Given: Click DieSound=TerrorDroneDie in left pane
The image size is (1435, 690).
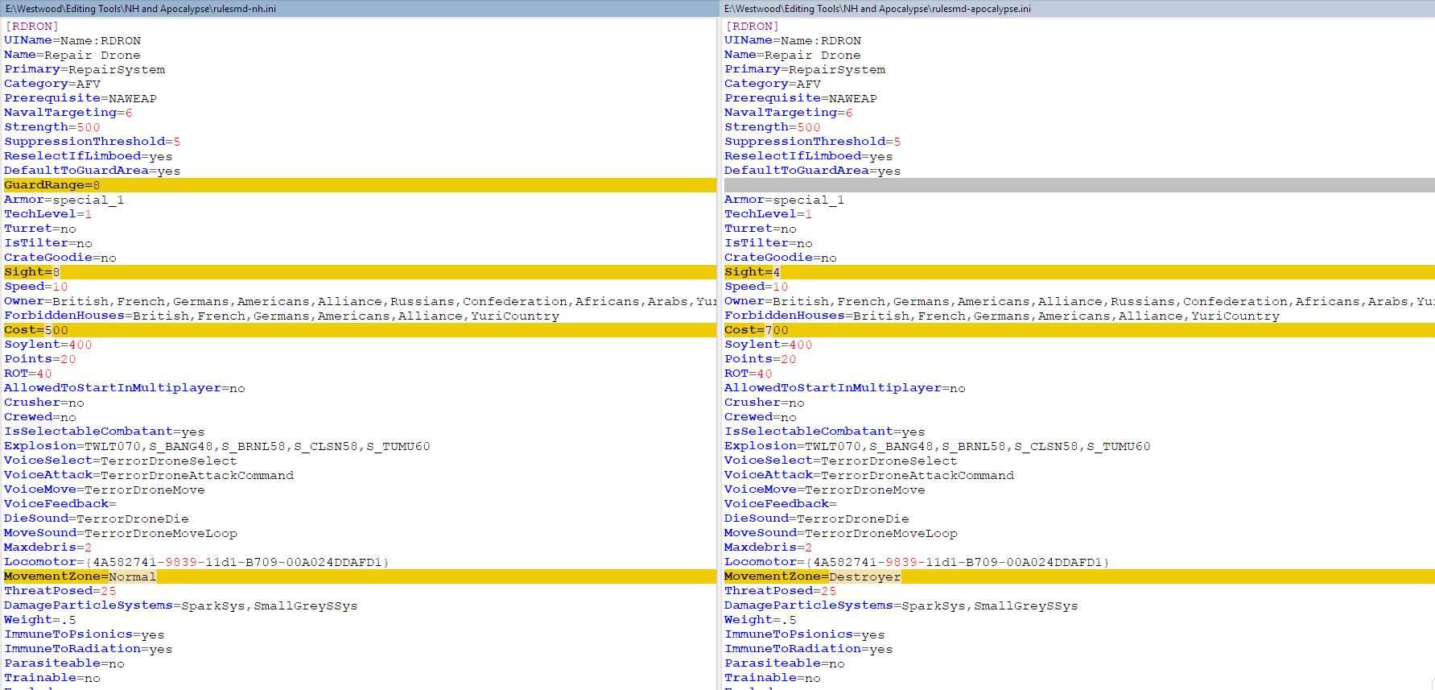Looking at the screenshot, I should point(97,519).
